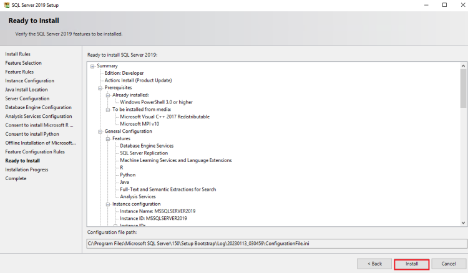Click the scrollbar up arrow
This screenshot has width=468, height=273.
[x=463, y=66]
